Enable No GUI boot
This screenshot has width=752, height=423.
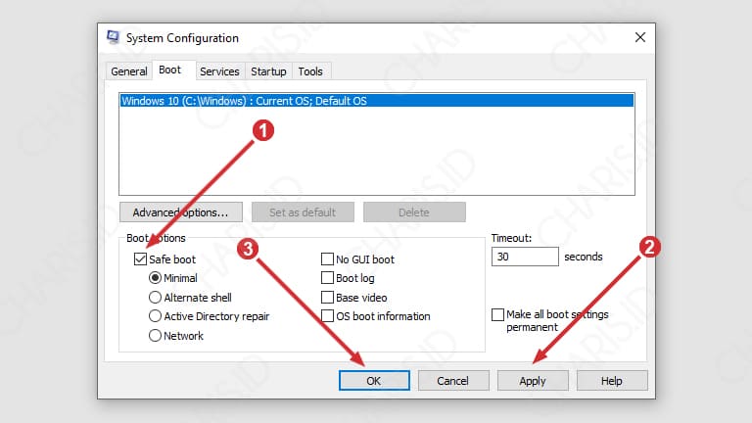(x=327, y=259)
